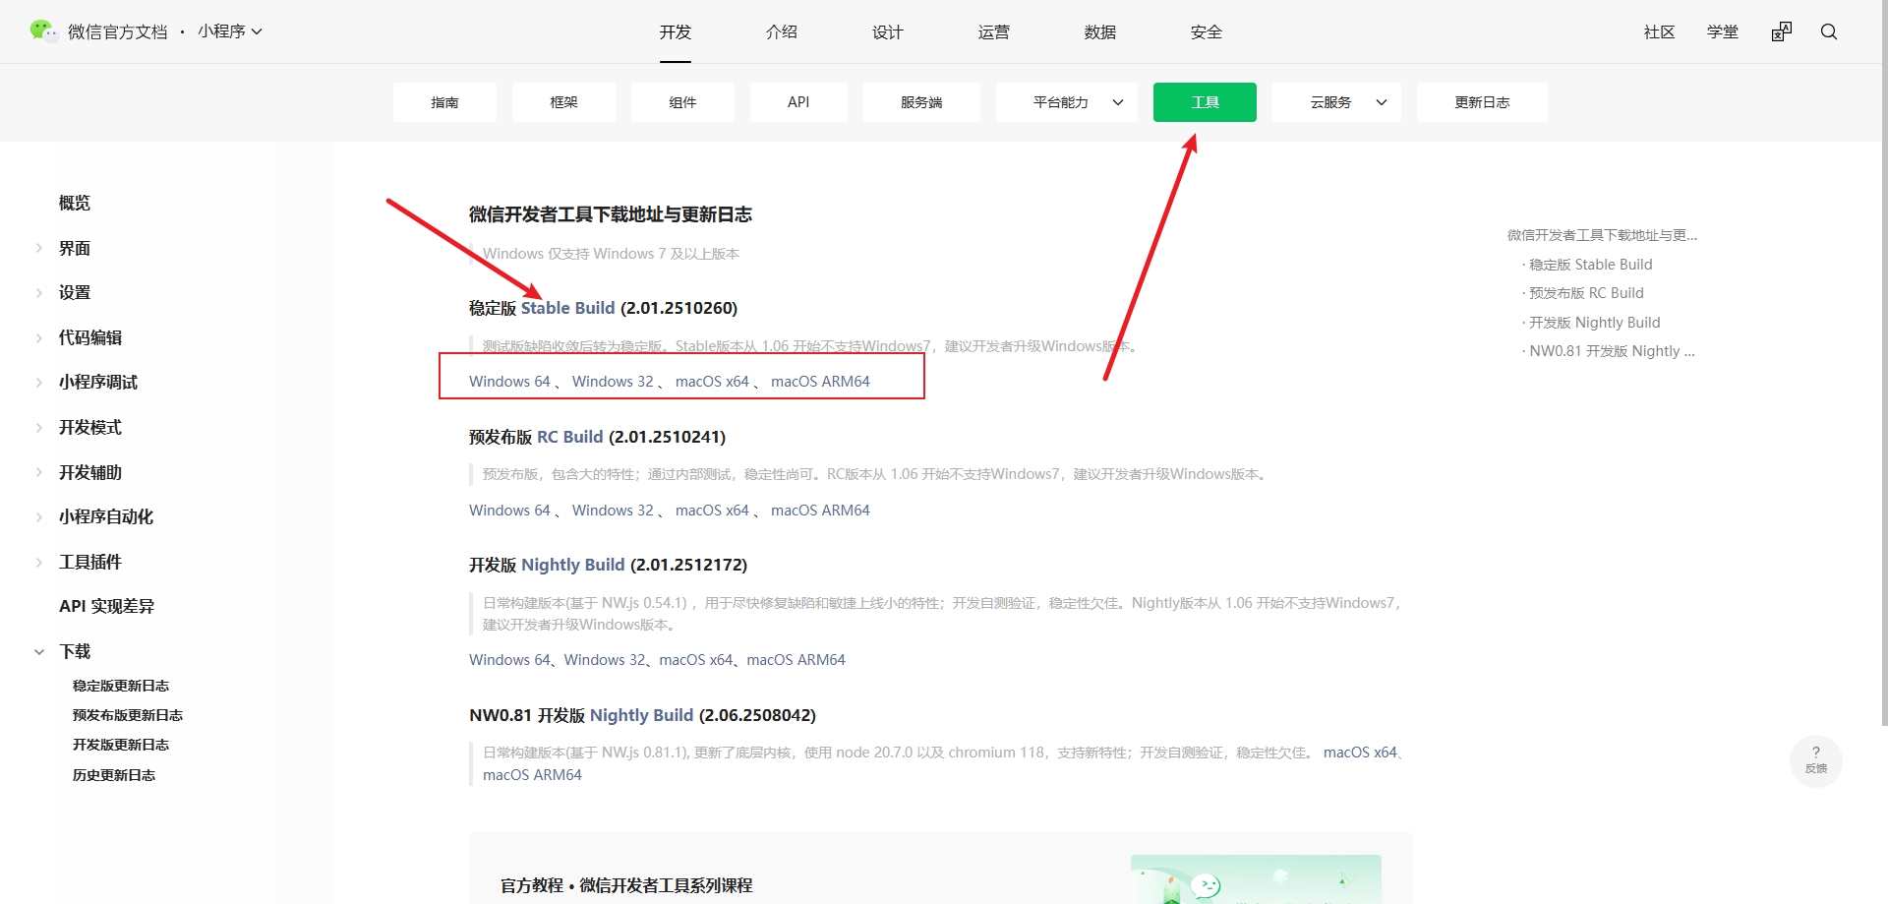Switch to the 运营 top tab

(x=994, y=31)
